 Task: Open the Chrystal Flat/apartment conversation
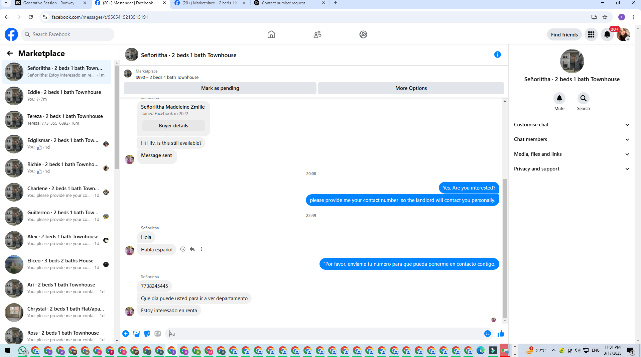[x=57, y=312]
